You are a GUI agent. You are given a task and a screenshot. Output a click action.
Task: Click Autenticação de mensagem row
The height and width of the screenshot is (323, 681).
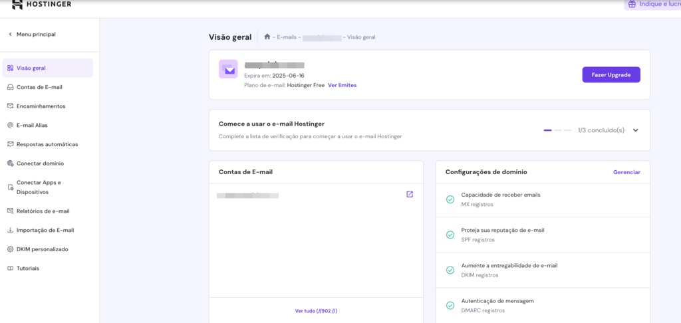543,306
